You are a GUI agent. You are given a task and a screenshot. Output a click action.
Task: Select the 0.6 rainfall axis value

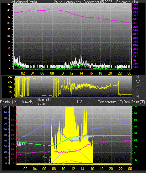[13, 135]
